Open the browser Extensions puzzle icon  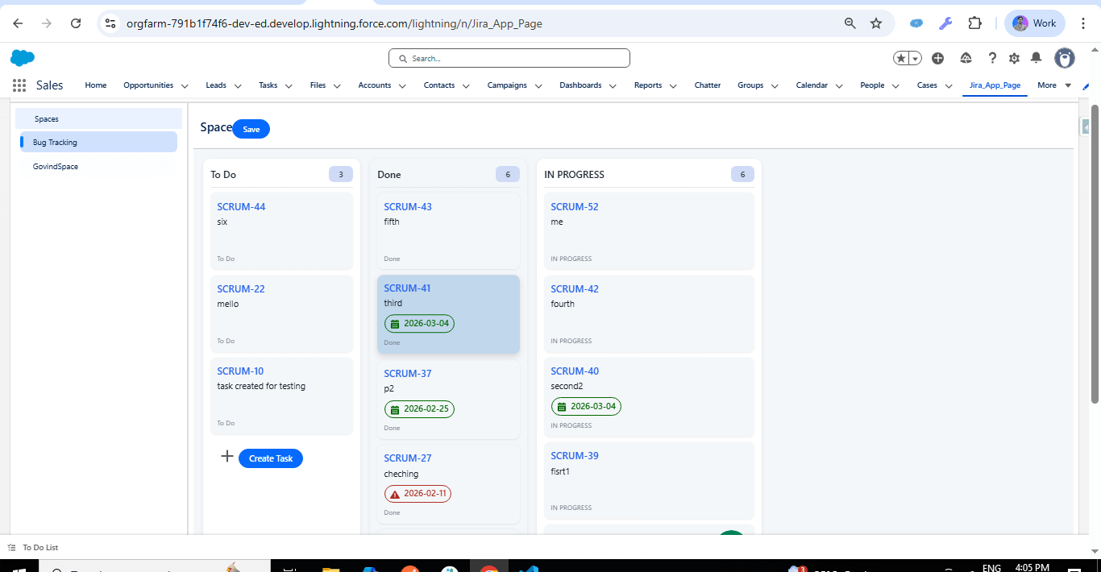point(974,23)
